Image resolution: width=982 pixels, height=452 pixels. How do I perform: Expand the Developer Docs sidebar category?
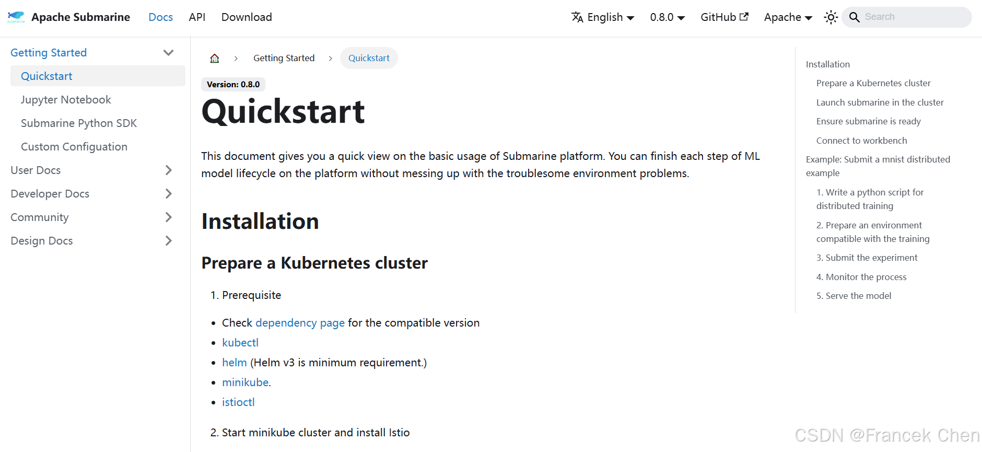coord(168,194)
